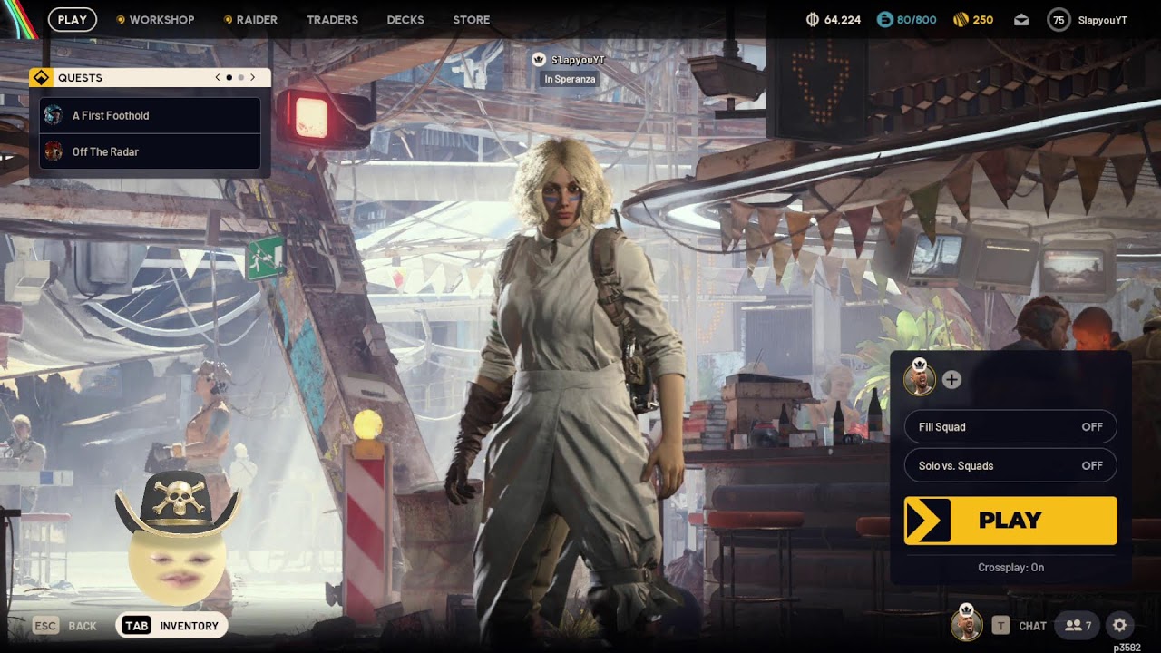1161x653 pixels.
Task: Open the Decks tab
Action: [405, 20]
